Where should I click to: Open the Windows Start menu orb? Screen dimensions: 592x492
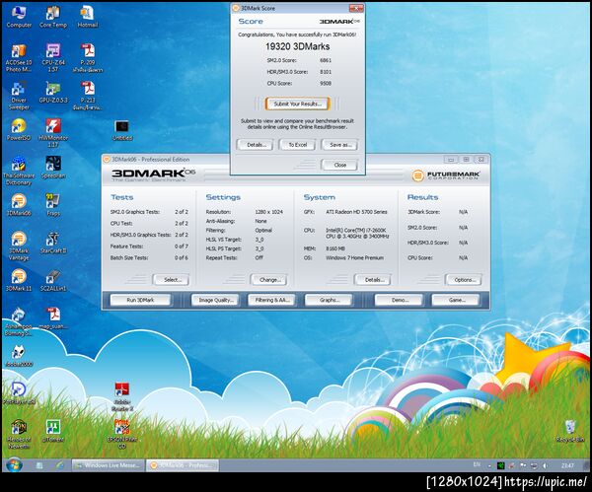click(14, 465)
